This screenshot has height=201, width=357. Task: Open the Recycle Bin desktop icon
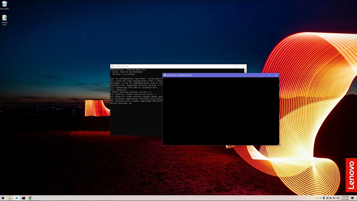(4, 5)
